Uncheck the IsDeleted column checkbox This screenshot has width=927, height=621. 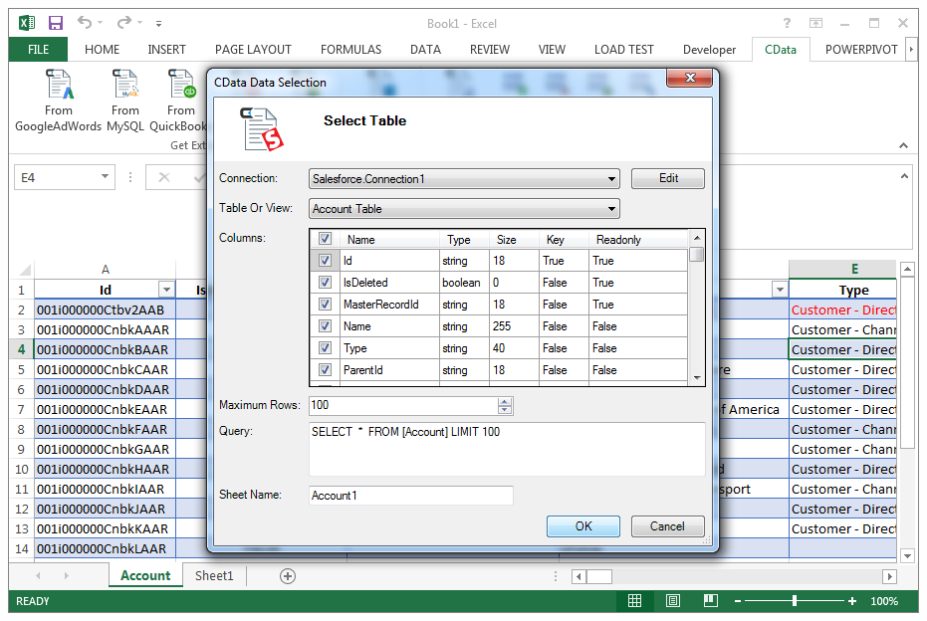[x=325, y=283]
